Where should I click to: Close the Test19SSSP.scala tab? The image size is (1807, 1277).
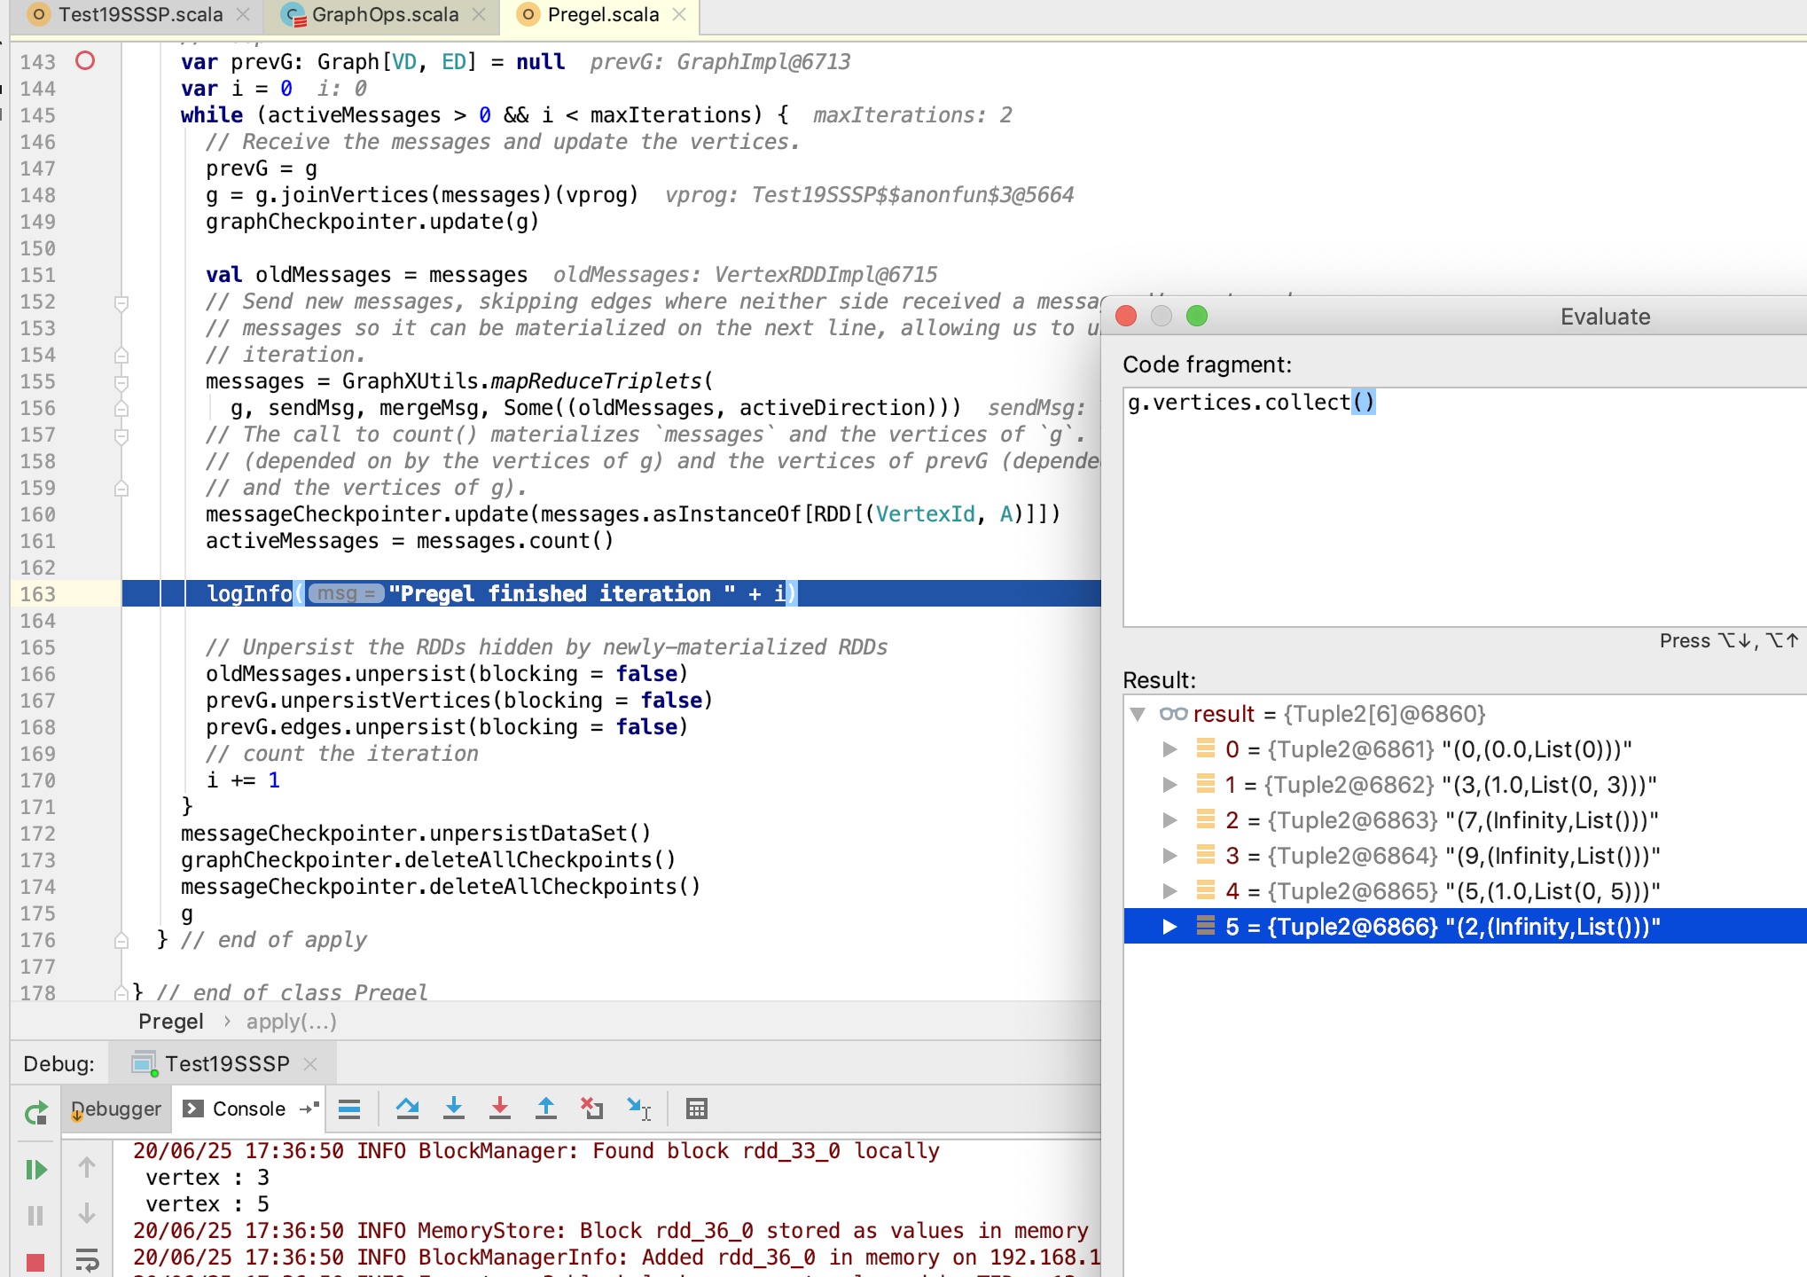(x=243, y=15)
